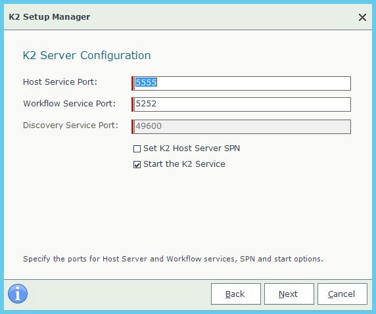The width and height of the screenshot is (376, 314).
Task: Open the blue information icon help
Action: [18, 294]
